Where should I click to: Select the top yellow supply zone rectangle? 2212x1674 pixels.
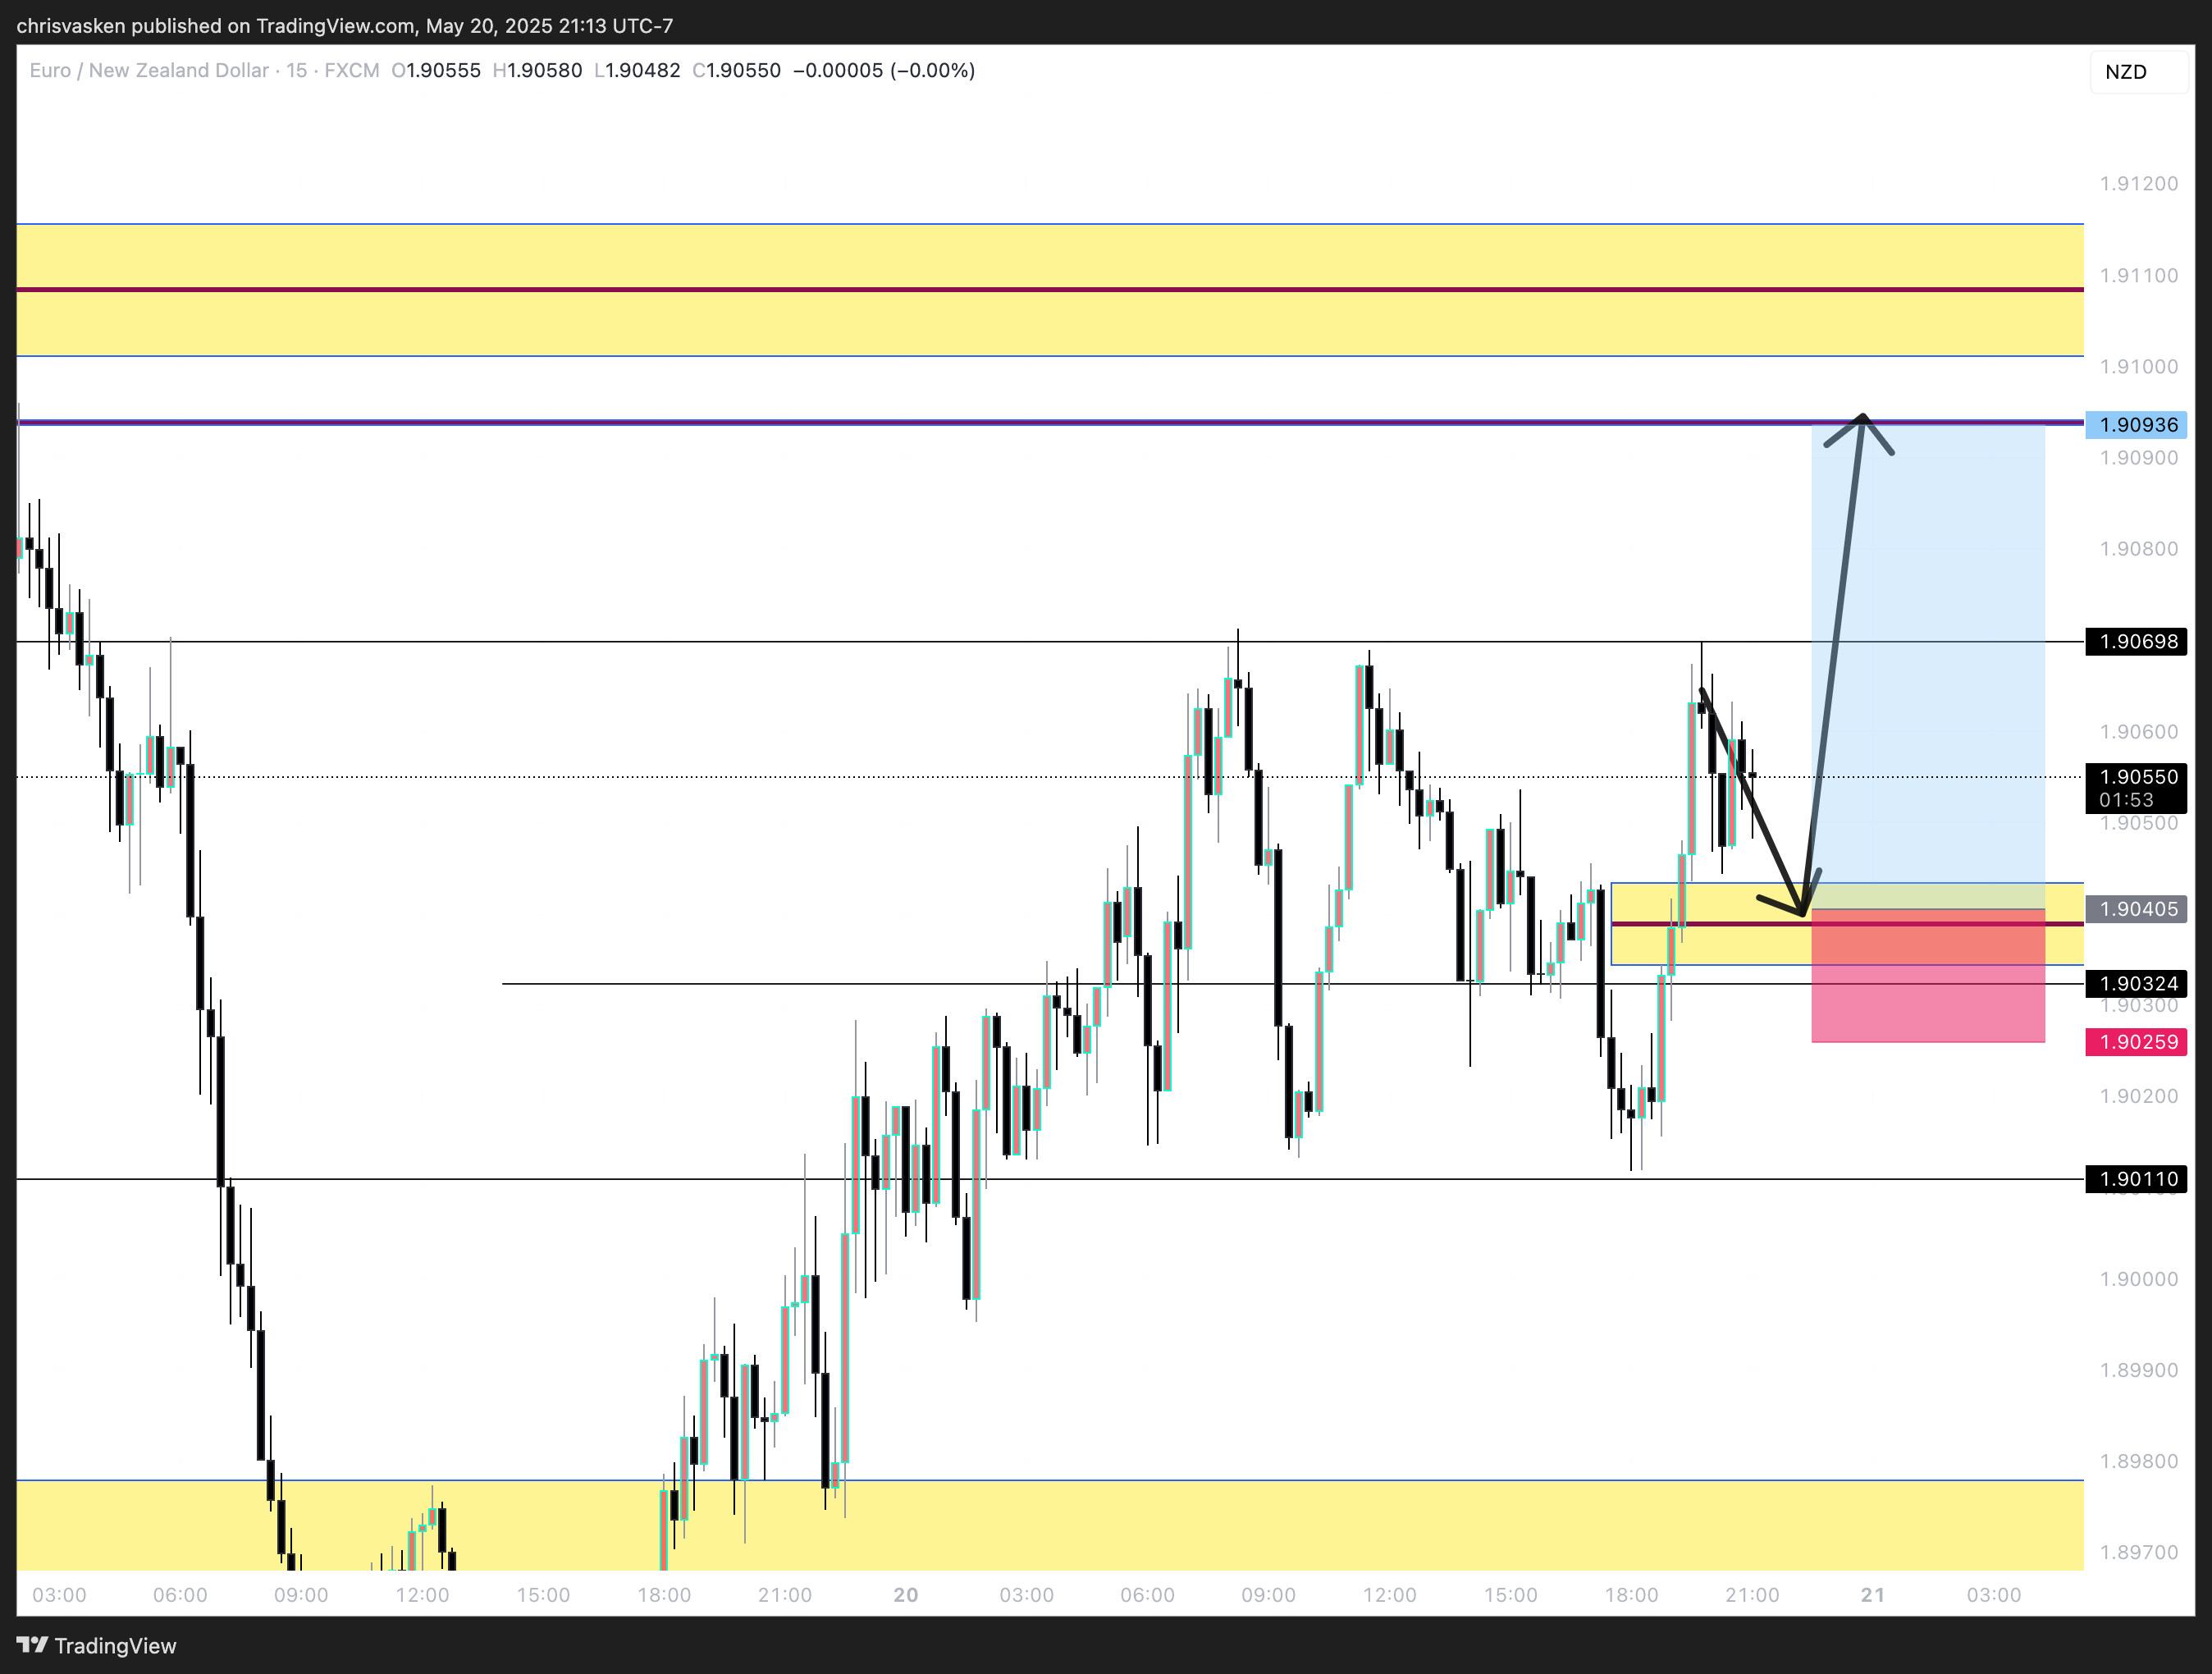(1050, 290)
